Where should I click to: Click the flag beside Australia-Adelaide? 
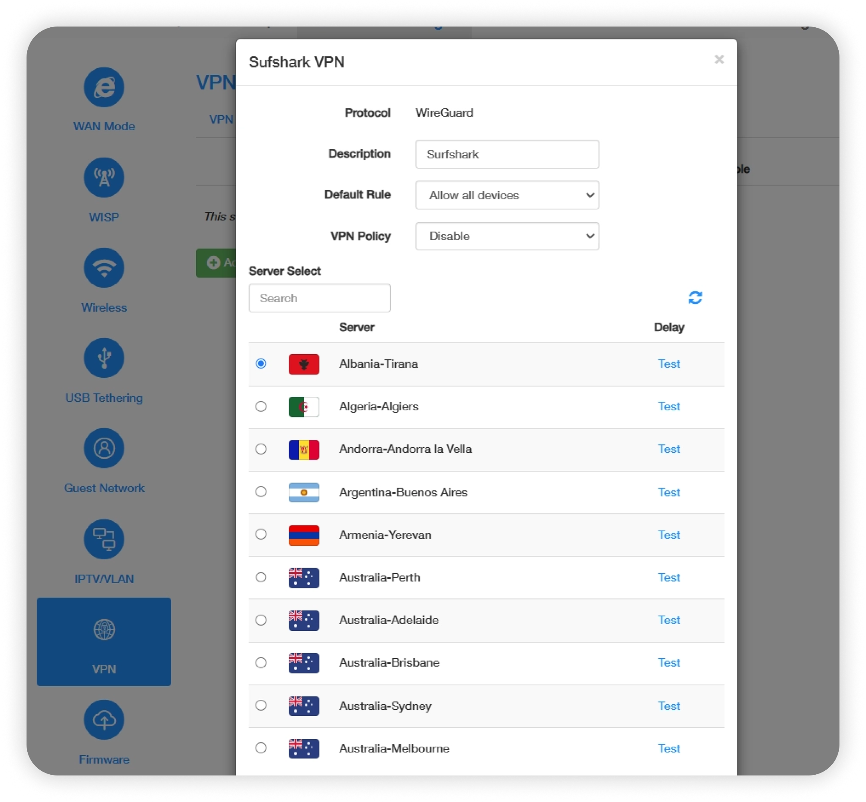coord(304,620)
